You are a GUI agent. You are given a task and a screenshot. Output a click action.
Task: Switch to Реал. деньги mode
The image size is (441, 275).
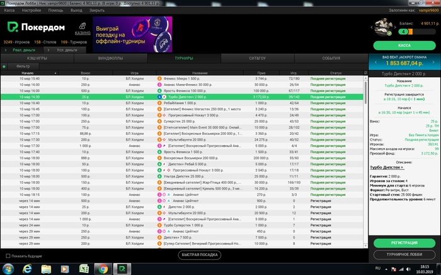click(x=22, y=50)
